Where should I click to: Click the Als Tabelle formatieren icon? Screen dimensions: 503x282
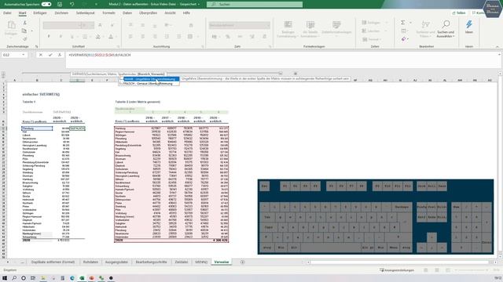[310, 25]
